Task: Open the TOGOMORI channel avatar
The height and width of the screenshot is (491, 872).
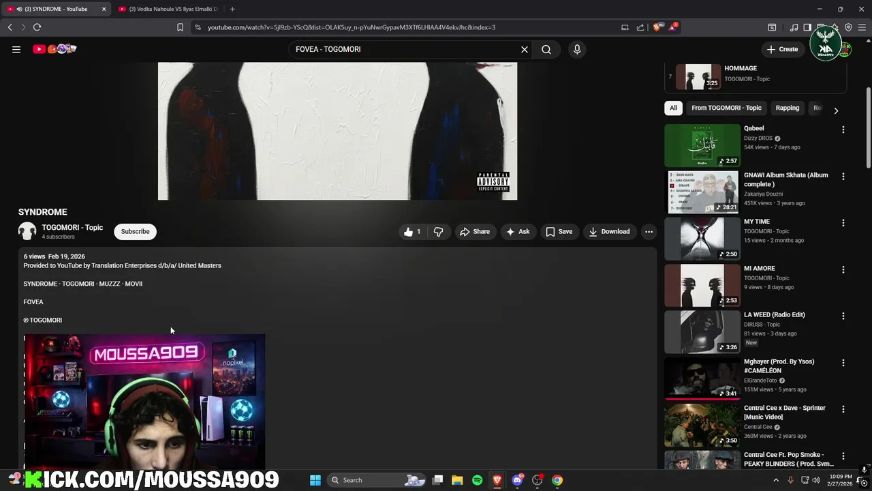Action: tap(27, 232)
